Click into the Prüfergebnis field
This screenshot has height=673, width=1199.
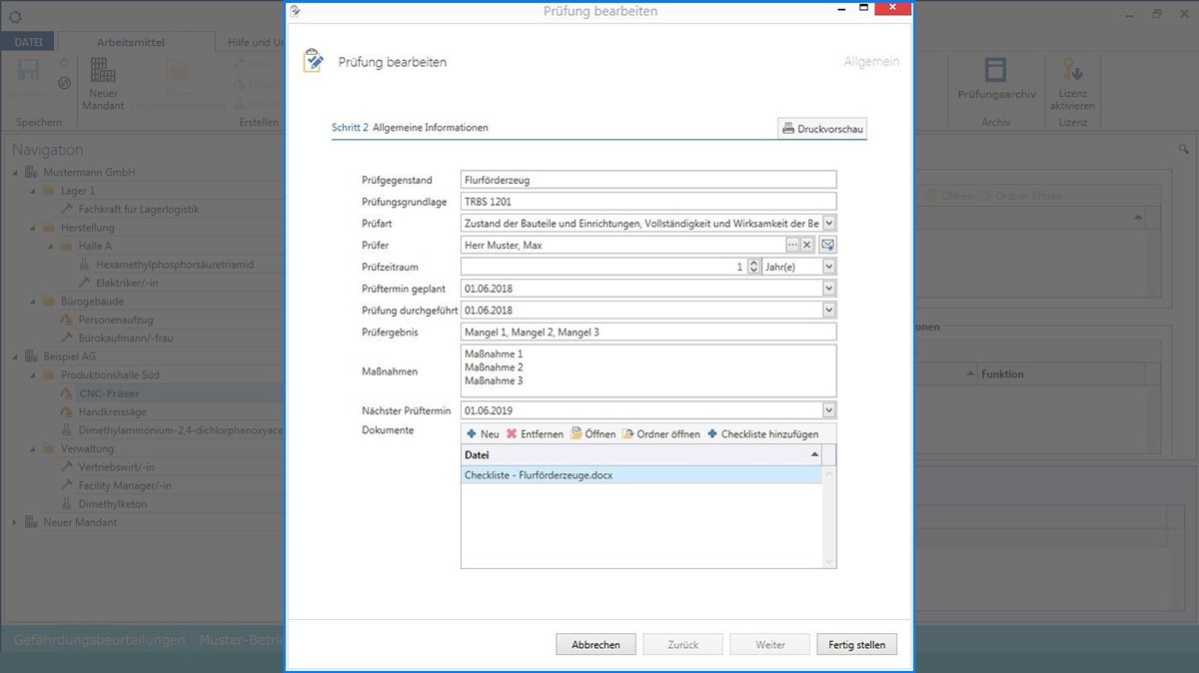[x=648, y=332]
